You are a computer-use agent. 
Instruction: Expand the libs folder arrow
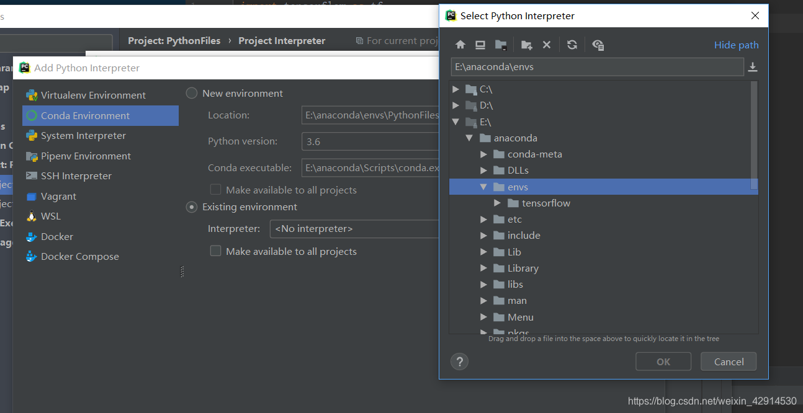pyautogui.click(x=484, y=284)
